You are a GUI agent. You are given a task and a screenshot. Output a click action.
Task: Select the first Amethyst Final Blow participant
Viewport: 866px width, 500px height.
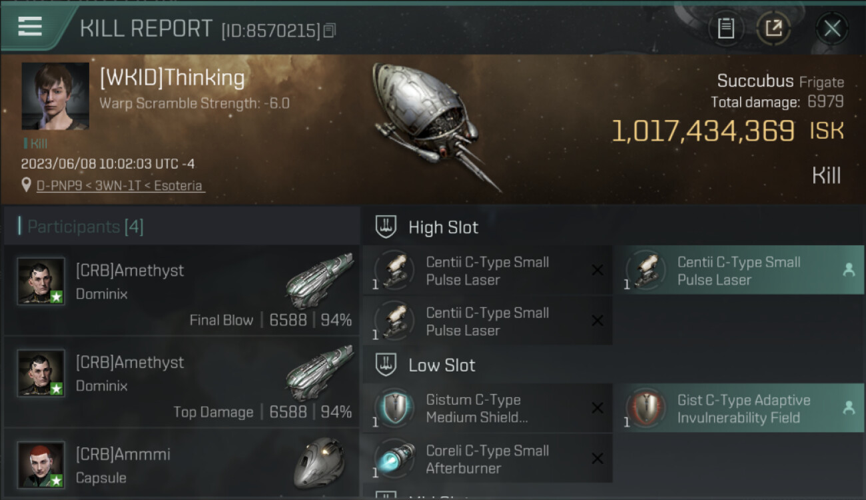pyautogui.click(x=182, y=290)
